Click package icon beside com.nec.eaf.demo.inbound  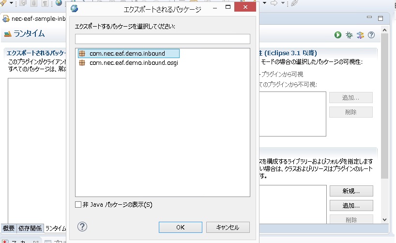click(82, 53)
